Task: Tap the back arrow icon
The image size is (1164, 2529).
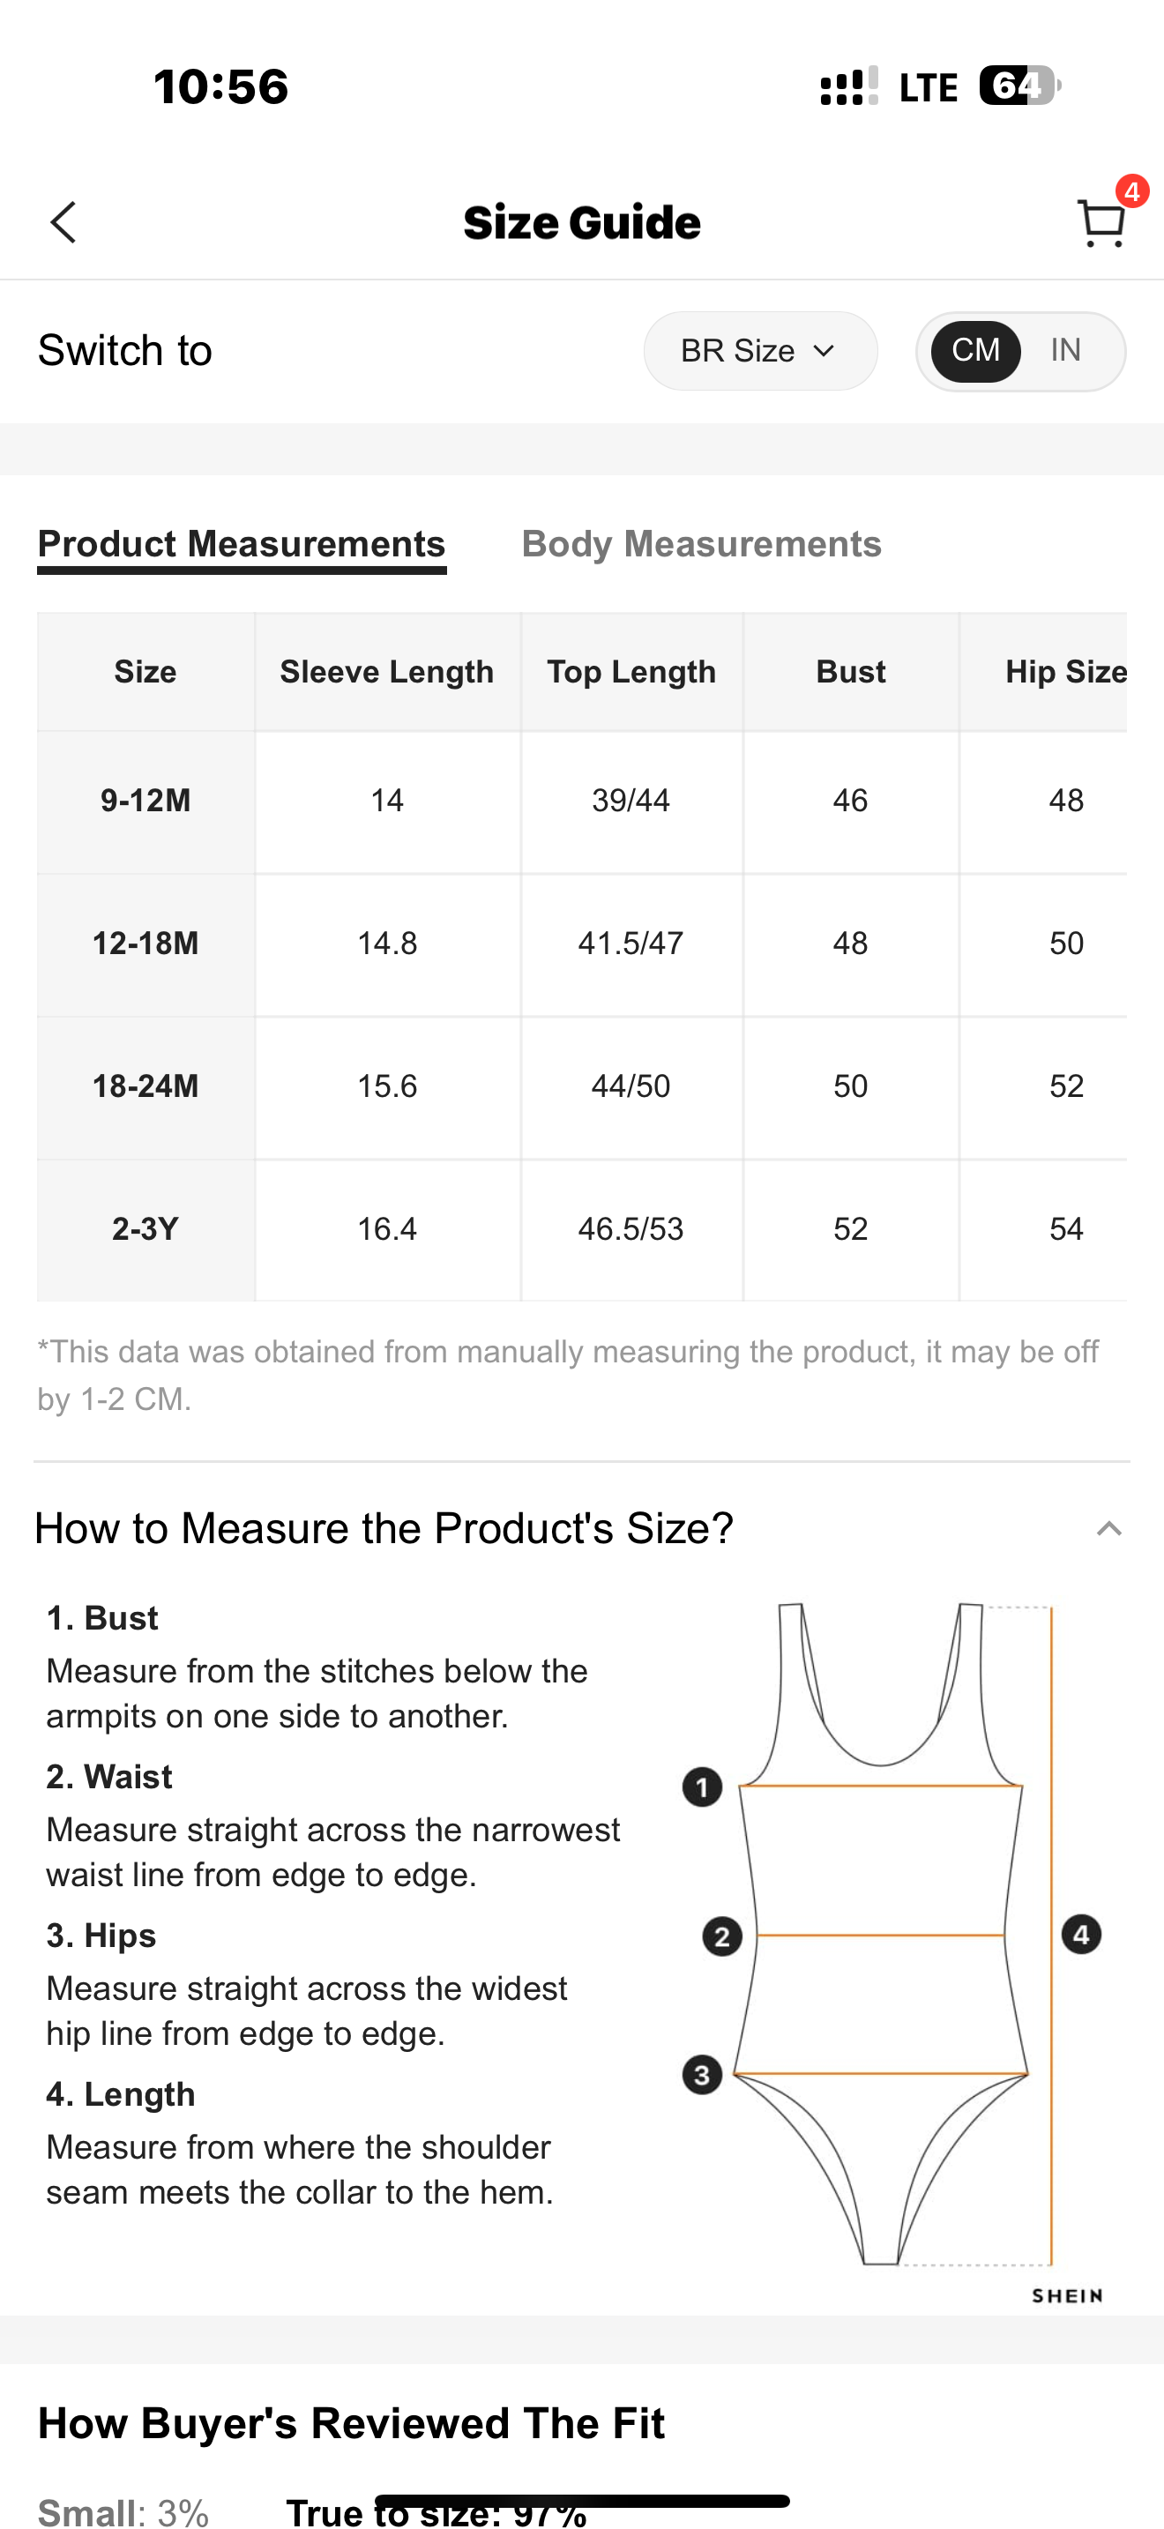Action: (63, 222)
